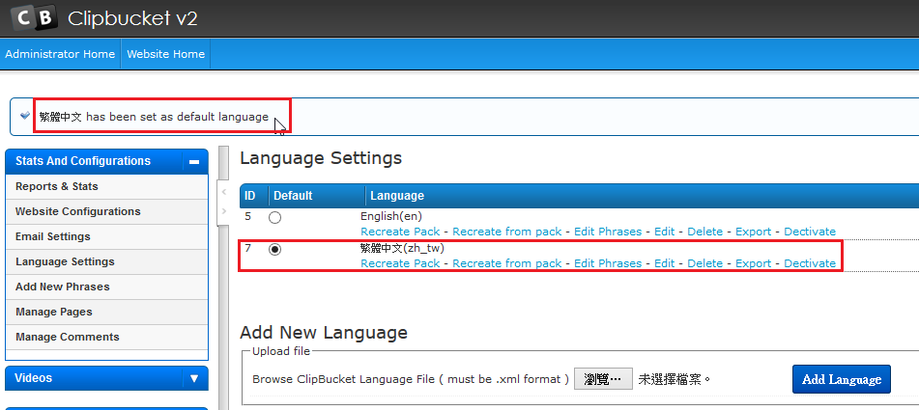Click Recreate from pack for English
This screenshot has width=919, height=410.
pyautogui.click(x=507, y=232)
